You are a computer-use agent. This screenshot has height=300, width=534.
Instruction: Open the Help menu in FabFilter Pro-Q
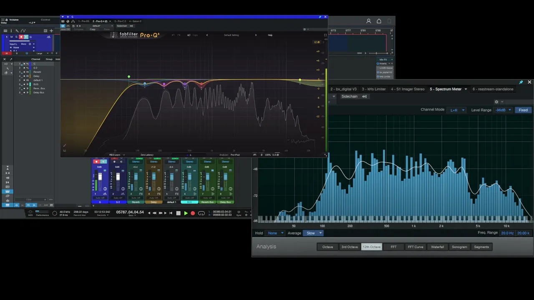click(270, 35)
